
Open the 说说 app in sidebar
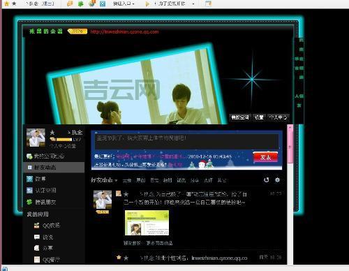(43, 237)
